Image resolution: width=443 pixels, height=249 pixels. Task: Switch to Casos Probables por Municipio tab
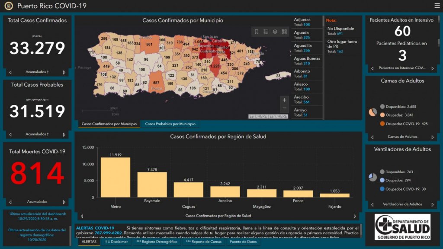point(170,124)
